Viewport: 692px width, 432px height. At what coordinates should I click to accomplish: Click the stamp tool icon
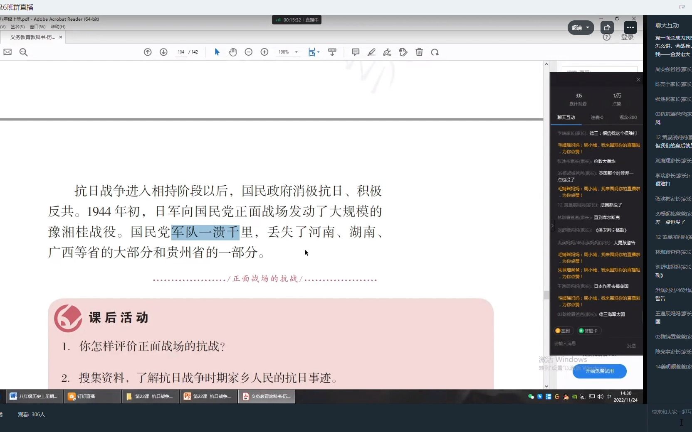(x=403, y=52)
